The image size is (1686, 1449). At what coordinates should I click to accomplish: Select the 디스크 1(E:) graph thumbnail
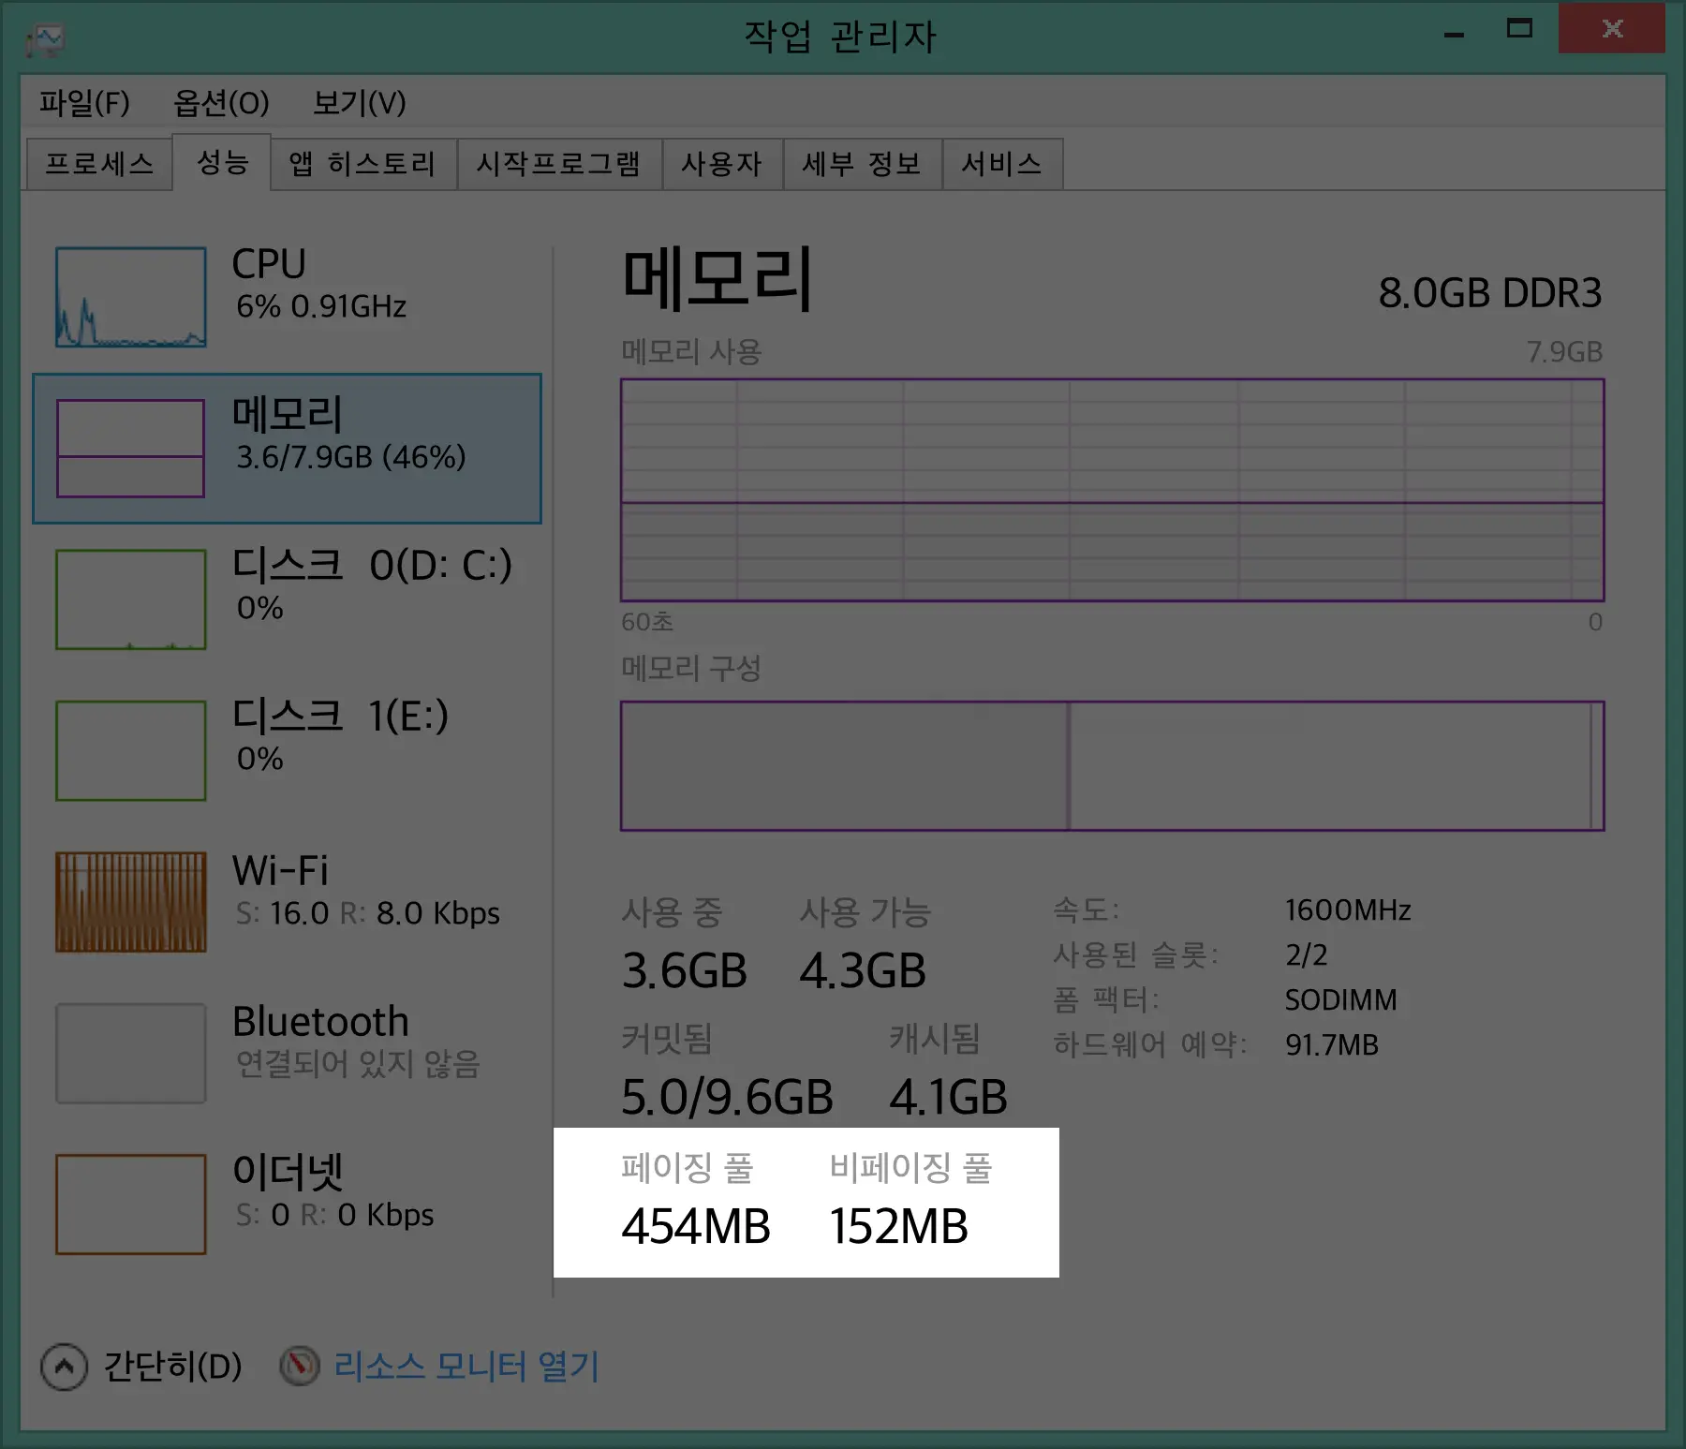pos(130,750)
